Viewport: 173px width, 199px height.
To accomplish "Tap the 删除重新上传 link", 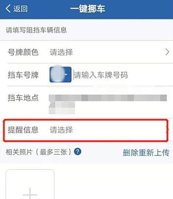I will pos(146,152).
